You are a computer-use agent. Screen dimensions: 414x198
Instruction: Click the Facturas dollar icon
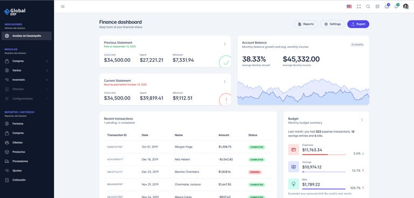pyautogui.click(x=7, y=124)
